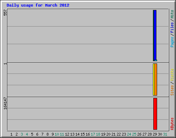This screenshot has width=176, height=138.
Task: Click day 6 on the x-axis
Action: (37, 134)
